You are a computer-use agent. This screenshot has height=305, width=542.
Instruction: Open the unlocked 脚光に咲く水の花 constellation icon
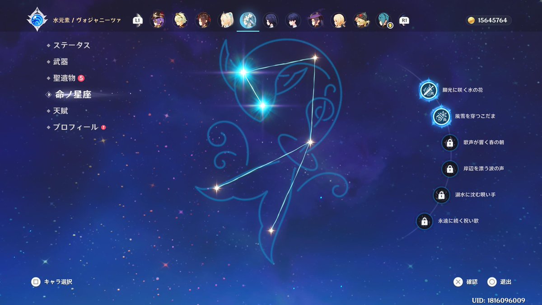[x=428, y=90]
